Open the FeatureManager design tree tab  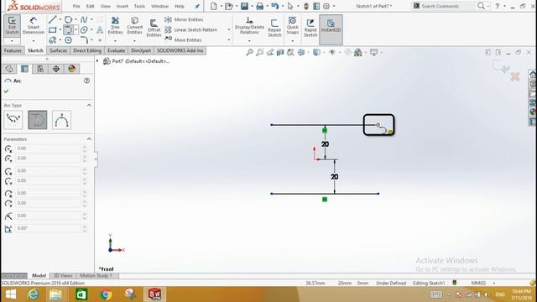9,69
